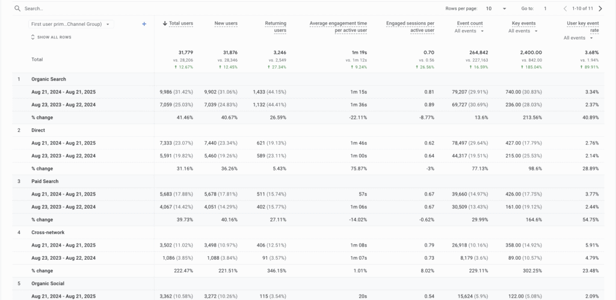Select the Cross-network channel row
616x300 pixels.
pos(48,232)
